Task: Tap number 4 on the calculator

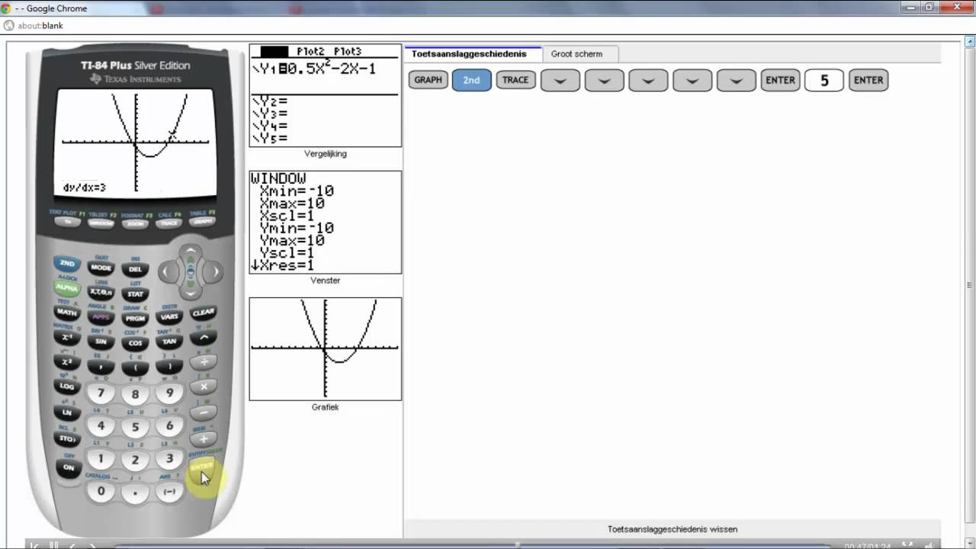Action: tap(101, 426)
